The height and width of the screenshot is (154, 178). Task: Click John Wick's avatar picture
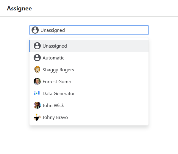pos(37,105)
